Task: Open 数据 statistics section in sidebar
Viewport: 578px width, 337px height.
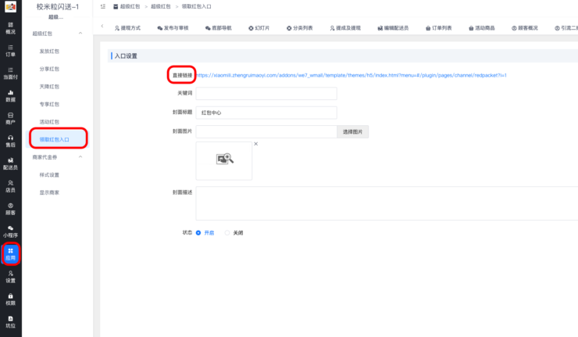Action: (x=10, y=95)
